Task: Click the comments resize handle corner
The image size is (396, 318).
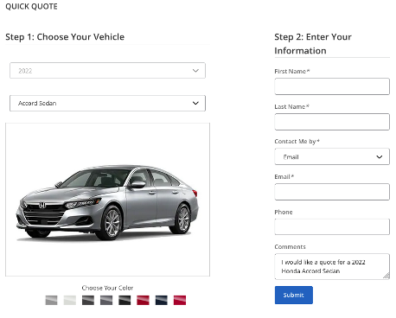Action: tap(386, 276)
